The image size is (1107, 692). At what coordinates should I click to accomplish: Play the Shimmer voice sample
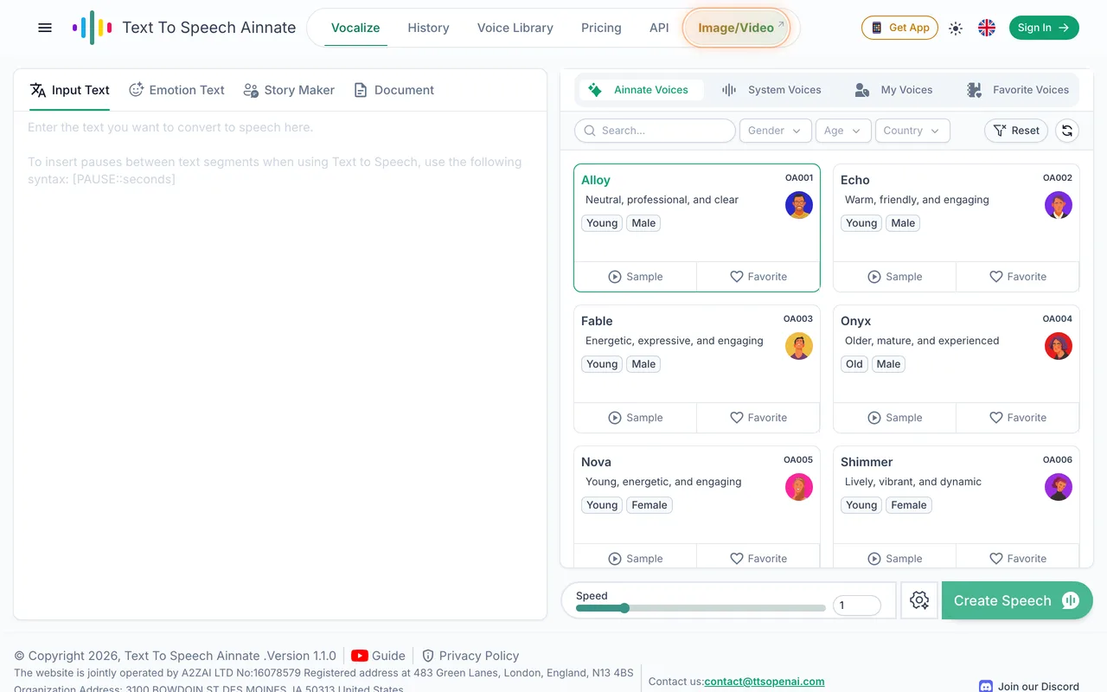895,558
